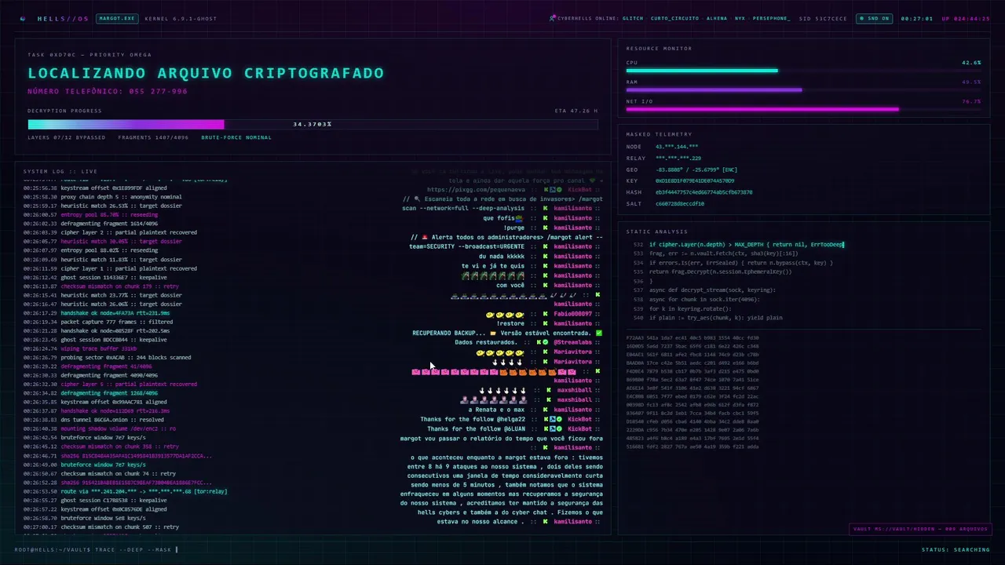This screenshot has width=1005, height=565.
Task: Click chat command '!restore'
Action: coord(510,323)
